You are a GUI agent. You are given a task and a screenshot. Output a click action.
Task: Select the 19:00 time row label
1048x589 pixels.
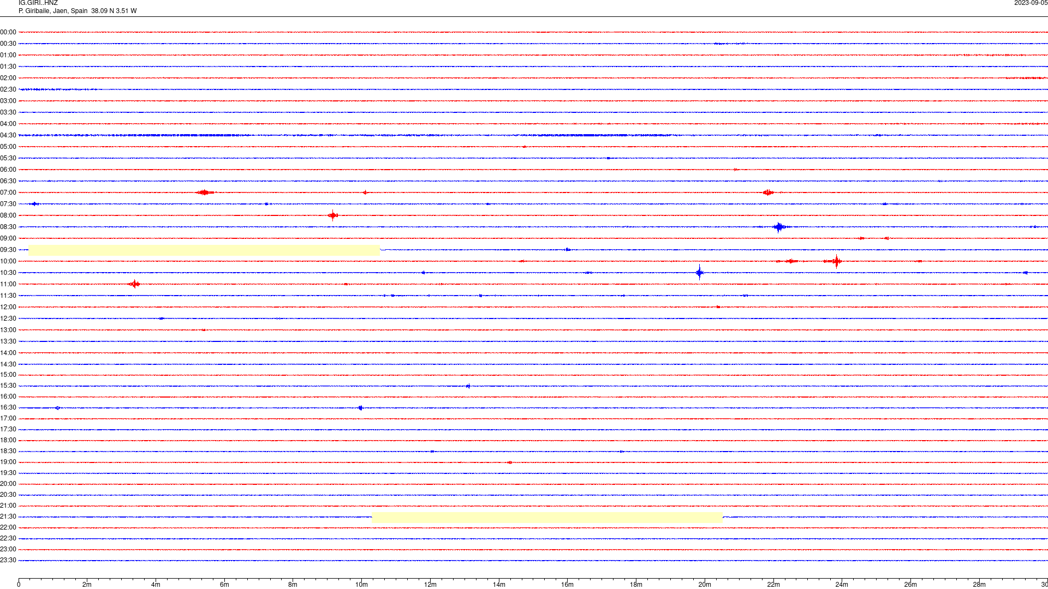[x=8, y=462]
